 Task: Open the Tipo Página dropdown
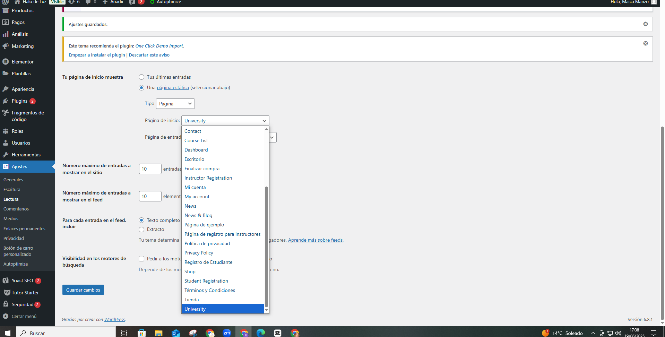click(175, 104)
